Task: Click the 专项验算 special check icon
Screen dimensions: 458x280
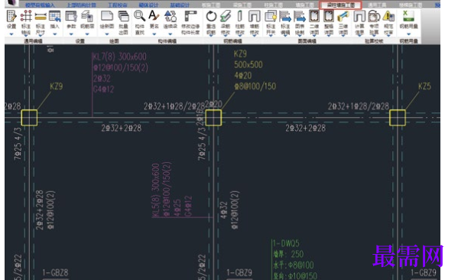Action: pos(374,16)
